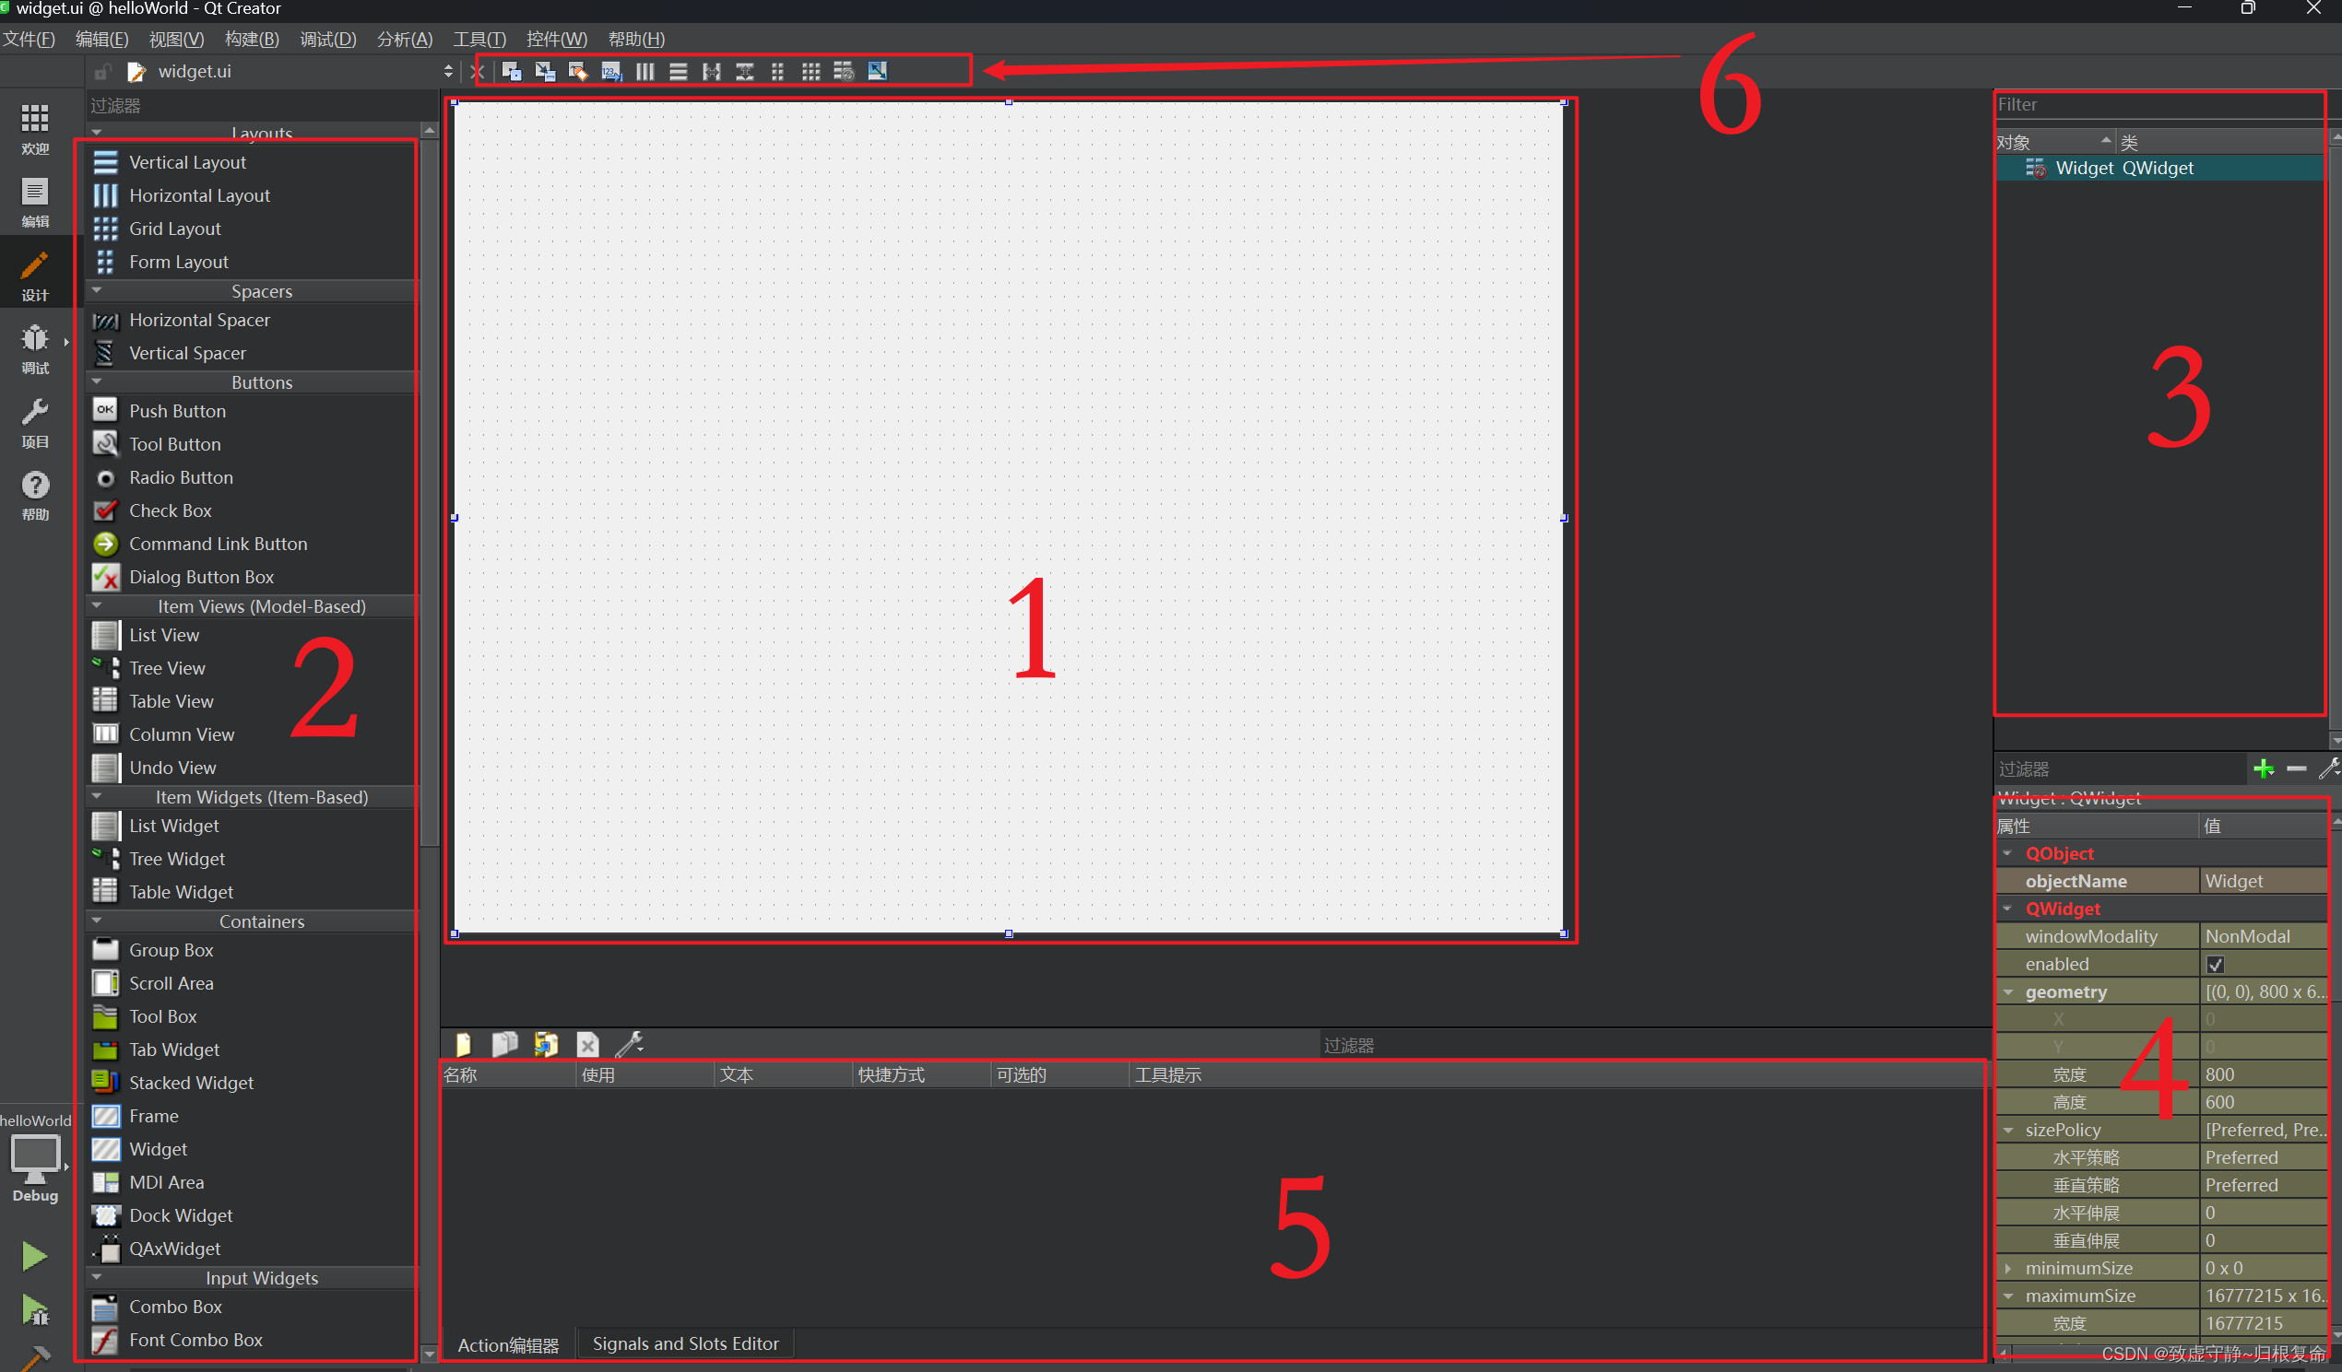
Task: Select the Grid Layout tool
Action: pos(175,227)
